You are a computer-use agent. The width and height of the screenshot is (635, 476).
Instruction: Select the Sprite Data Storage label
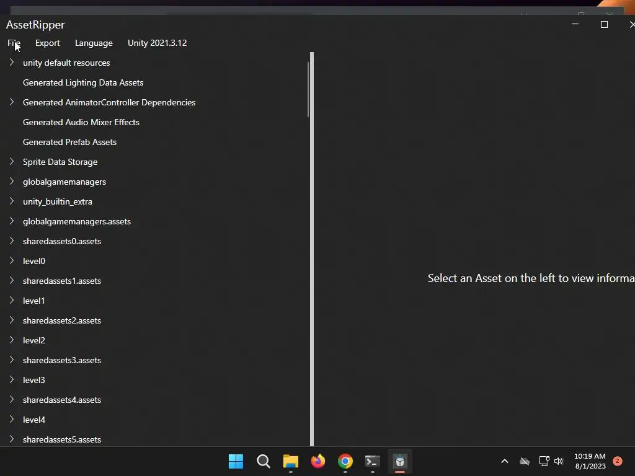60,162
